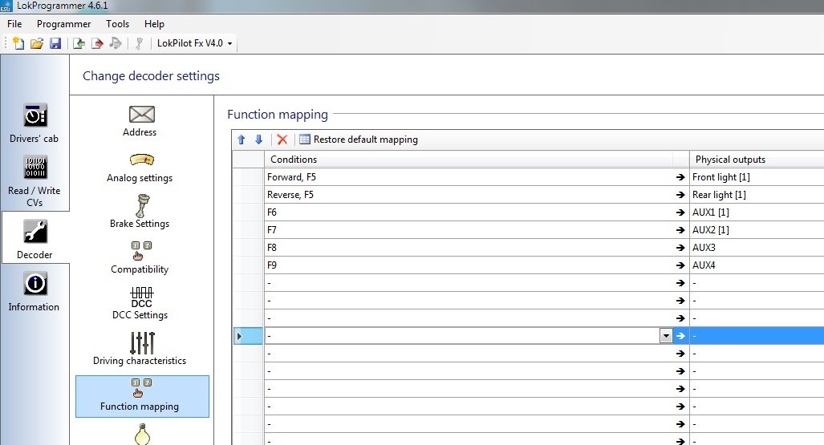Click the selected row's blue output cell
Screen dimensions: 824x445
coord(757,336)
